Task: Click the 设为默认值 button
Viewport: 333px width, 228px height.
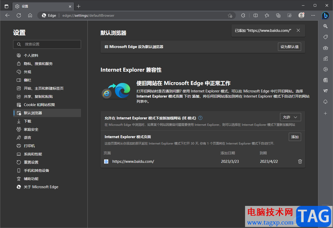Action: click(x=290, y=47)
